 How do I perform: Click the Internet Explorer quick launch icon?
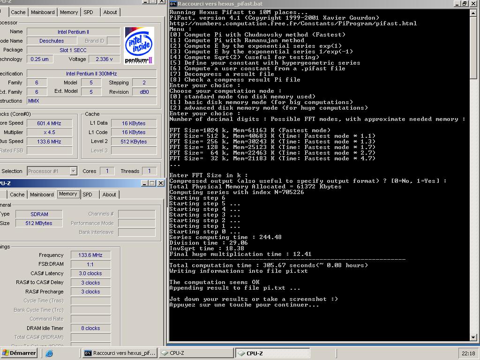tap(49, 353)
